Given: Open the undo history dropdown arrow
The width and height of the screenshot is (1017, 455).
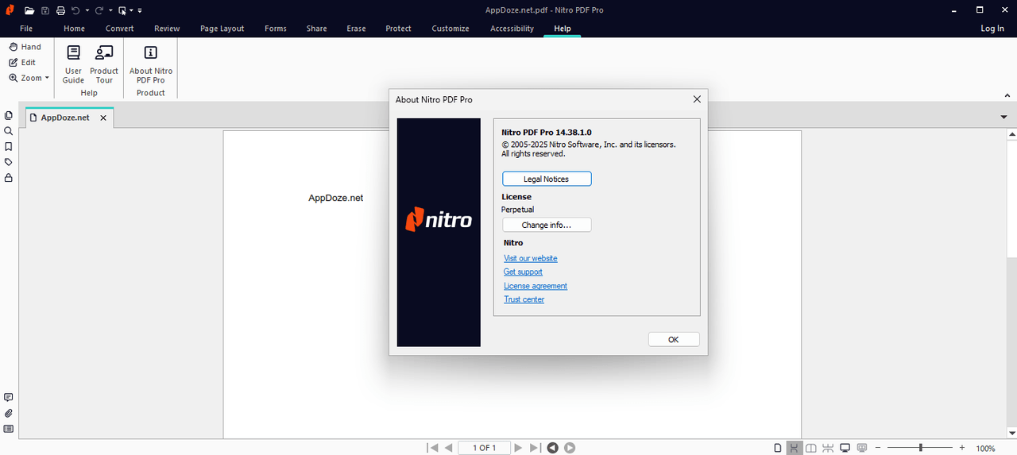Looking at the screenshot, I should [87, 10].
